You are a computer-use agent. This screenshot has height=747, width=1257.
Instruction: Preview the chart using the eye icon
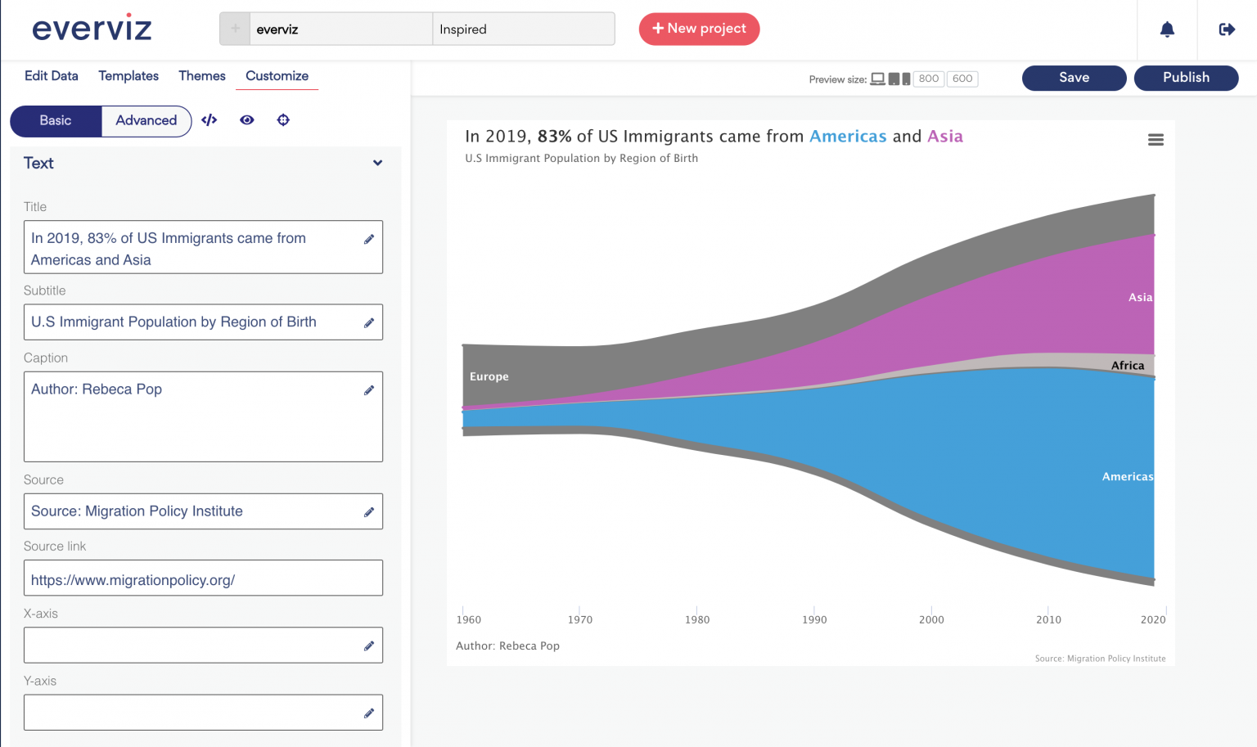[x=246, y=120]
